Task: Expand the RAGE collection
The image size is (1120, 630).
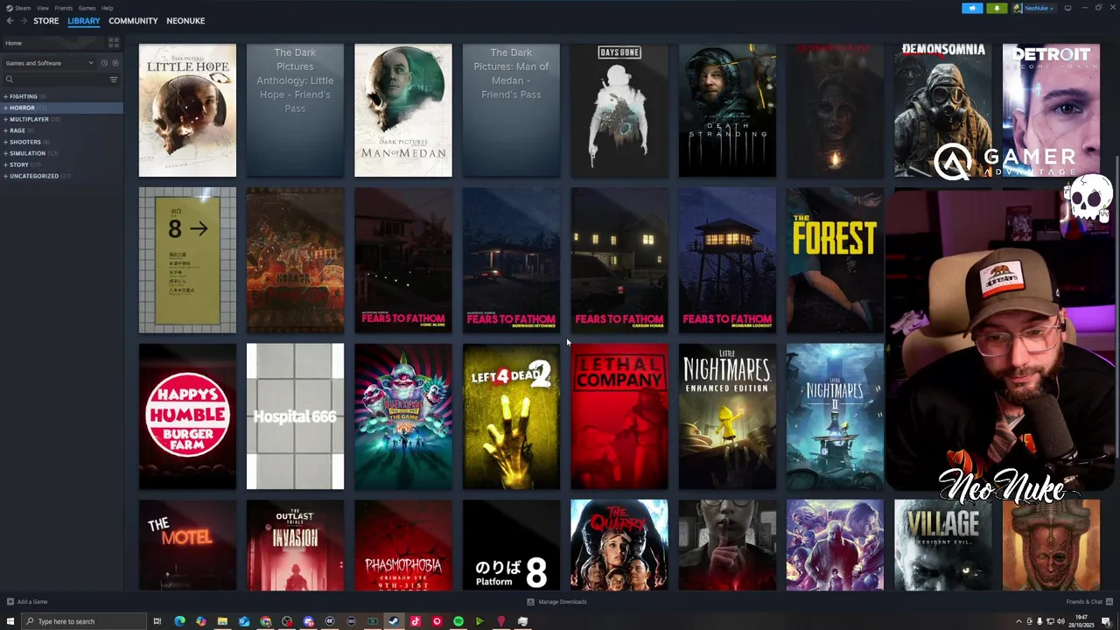Action: [x=6, y=130]
